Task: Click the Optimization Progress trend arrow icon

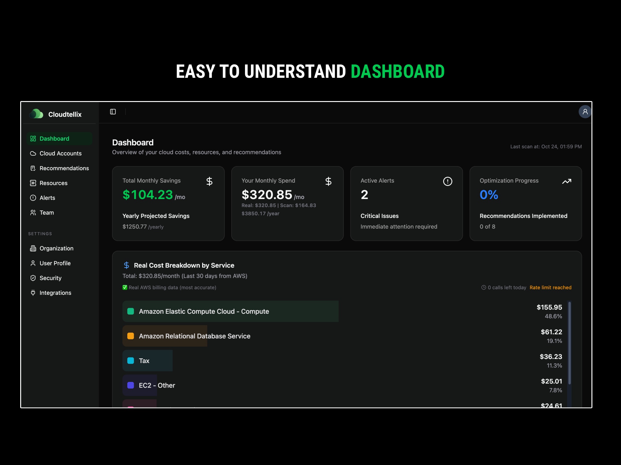Action: pos(566,181)
